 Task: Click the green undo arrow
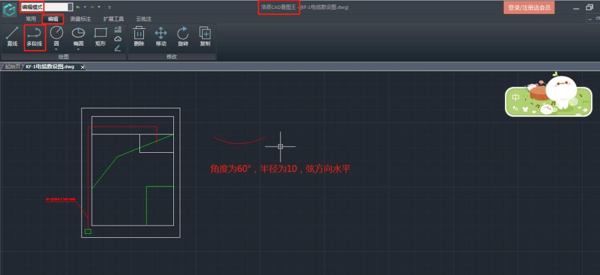coord(78,7)
